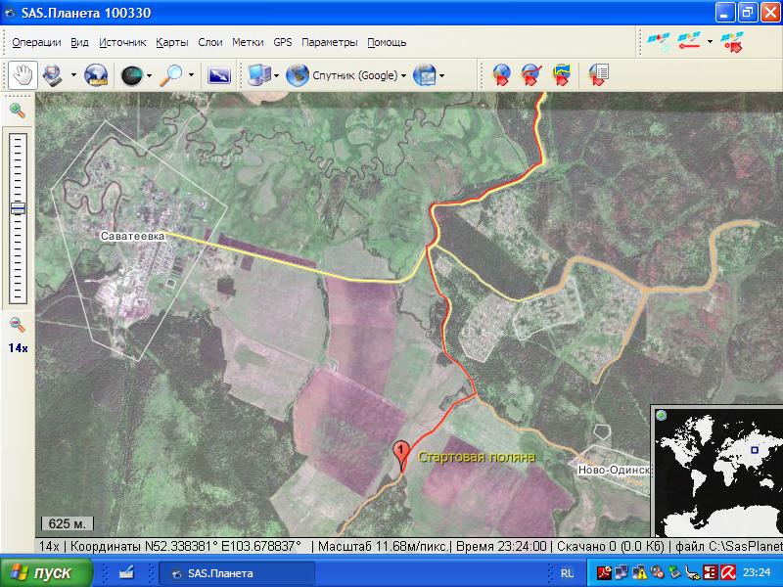Click the vertical zoom level slider handle

[18, 207]
